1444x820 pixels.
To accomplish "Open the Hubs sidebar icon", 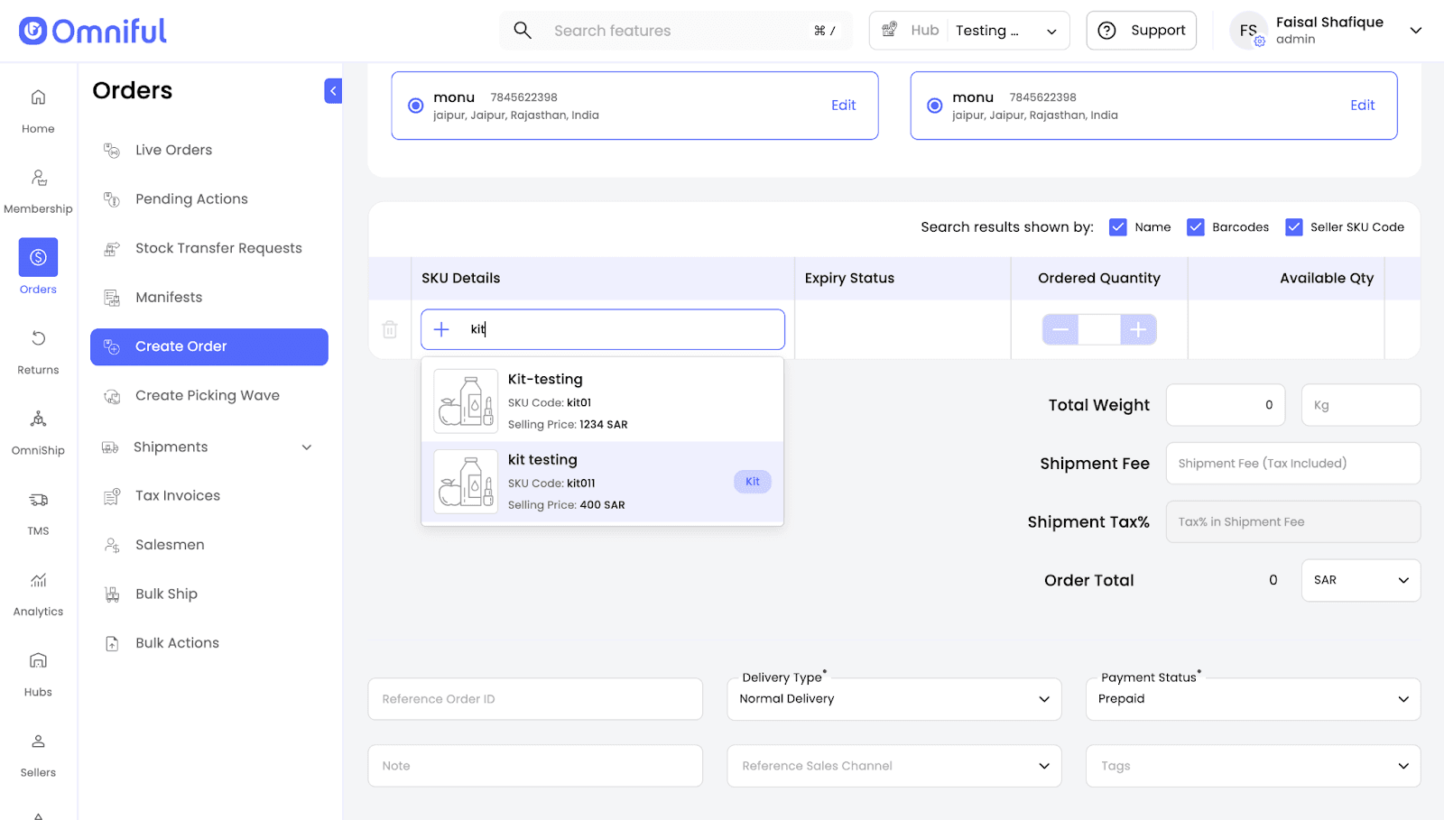I will pyautogui.click(x=38, y=661).
